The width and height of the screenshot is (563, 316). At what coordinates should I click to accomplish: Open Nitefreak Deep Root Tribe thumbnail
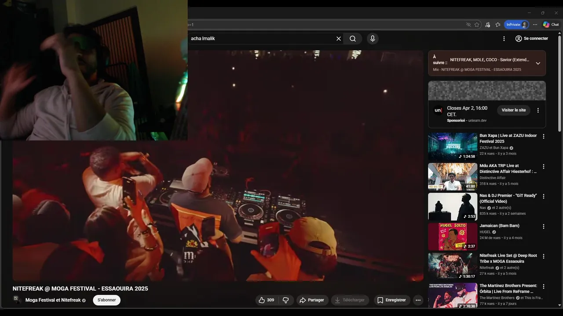tap(453, 266)
